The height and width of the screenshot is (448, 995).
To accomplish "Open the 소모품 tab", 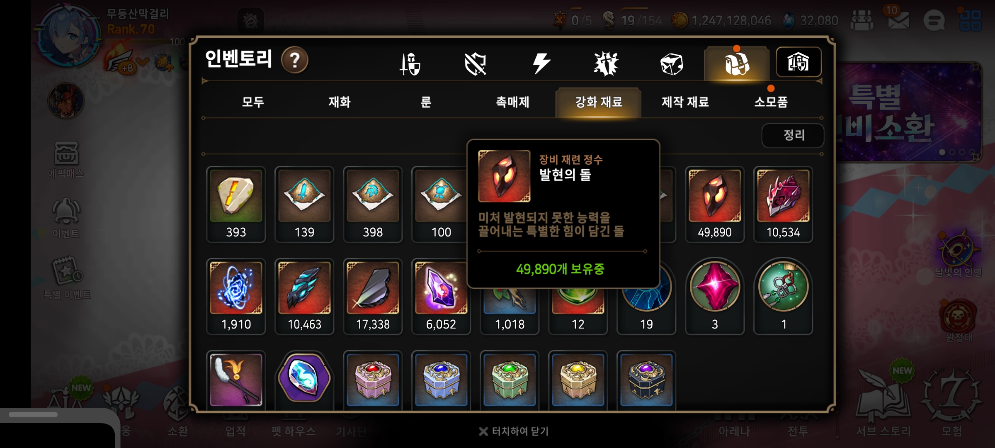I will 771,102.
